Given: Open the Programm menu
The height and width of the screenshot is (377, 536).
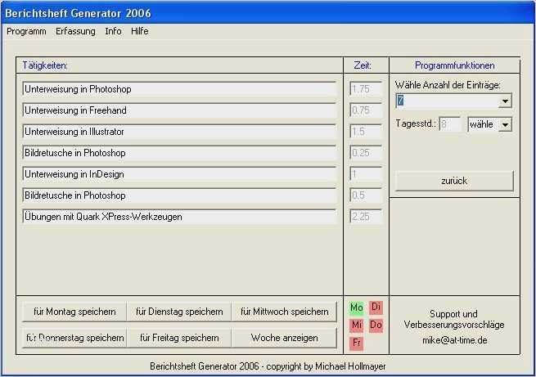Looking at the screenshot, I should (26, 31).
